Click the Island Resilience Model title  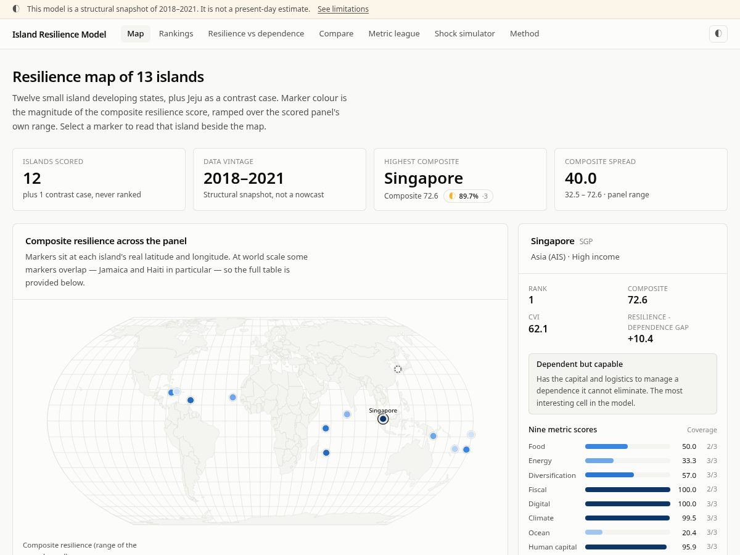(x=59, y=34)
